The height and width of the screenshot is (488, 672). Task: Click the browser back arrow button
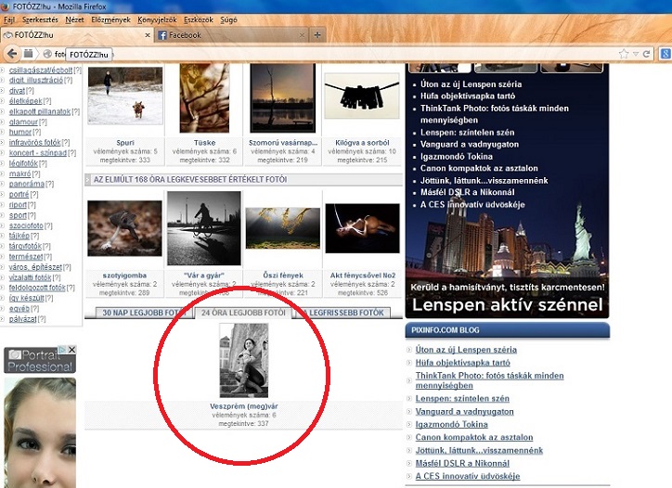pos(12,54)
